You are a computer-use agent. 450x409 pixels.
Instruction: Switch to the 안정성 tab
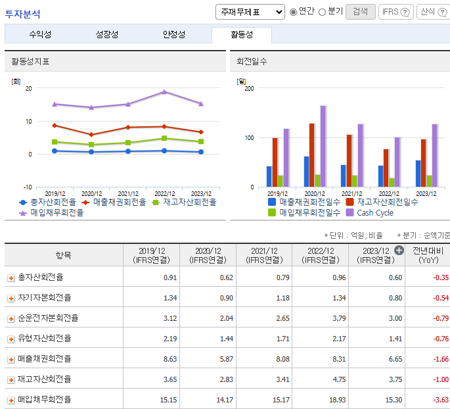tap(174, 34)
